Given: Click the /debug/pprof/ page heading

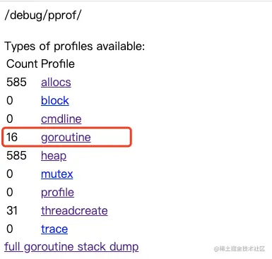Looking at the screenshot, I should (x=42, y=16).
